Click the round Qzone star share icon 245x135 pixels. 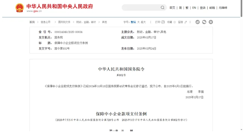coord(211,22)
